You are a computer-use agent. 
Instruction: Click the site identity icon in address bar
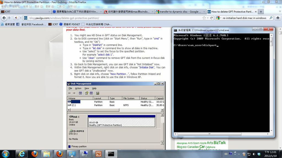(26, 18)
